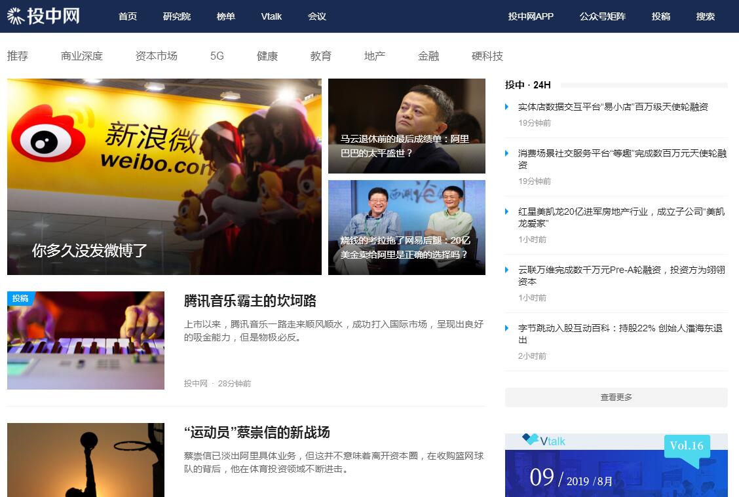Screen dimensions: 739x497
Task: Switch to the 商业深度 category tab
Action: 82,56
